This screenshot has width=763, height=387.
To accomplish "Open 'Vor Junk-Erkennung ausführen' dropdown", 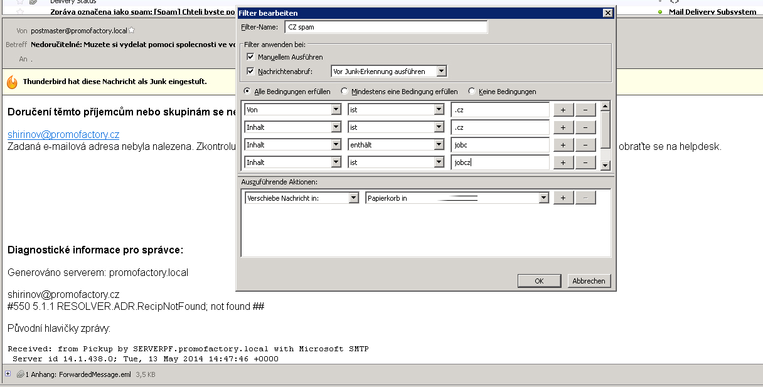I will tap(441, 72).
